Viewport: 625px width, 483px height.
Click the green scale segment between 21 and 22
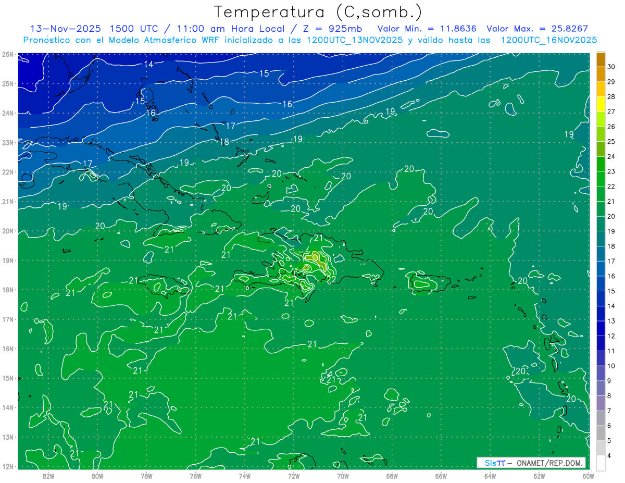[601, 194]
